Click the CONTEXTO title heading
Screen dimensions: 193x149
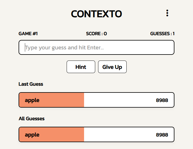(x=96, y=14)
